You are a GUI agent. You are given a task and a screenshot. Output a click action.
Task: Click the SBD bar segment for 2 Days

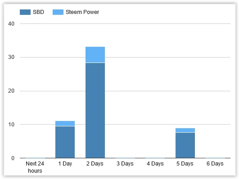pyautogui.click(x=95, y=111)
